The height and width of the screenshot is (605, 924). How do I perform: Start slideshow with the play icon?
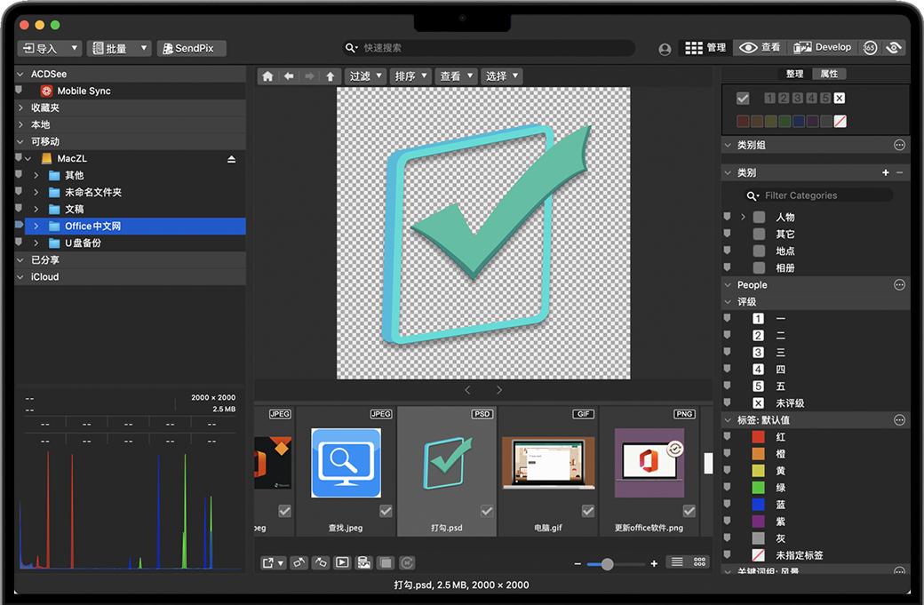click(342, 562)
